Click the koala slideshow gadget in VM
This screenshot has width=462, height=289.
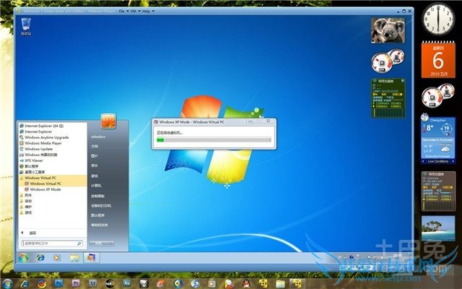pos(388,30)
